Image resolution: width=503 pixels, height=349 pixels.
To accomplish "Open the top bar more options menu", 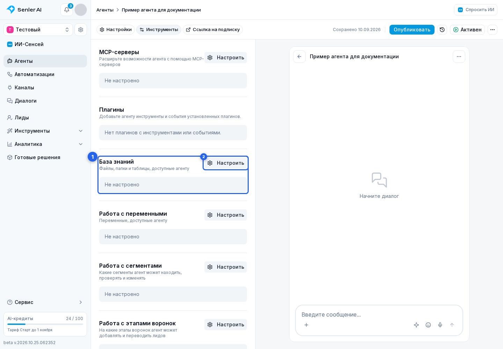I will [493, 30].
